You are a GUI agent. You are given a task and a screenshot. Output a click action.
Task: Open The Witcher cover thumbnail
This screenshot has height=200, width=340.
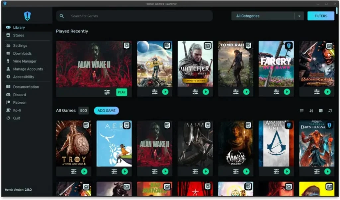click(195, 64)
